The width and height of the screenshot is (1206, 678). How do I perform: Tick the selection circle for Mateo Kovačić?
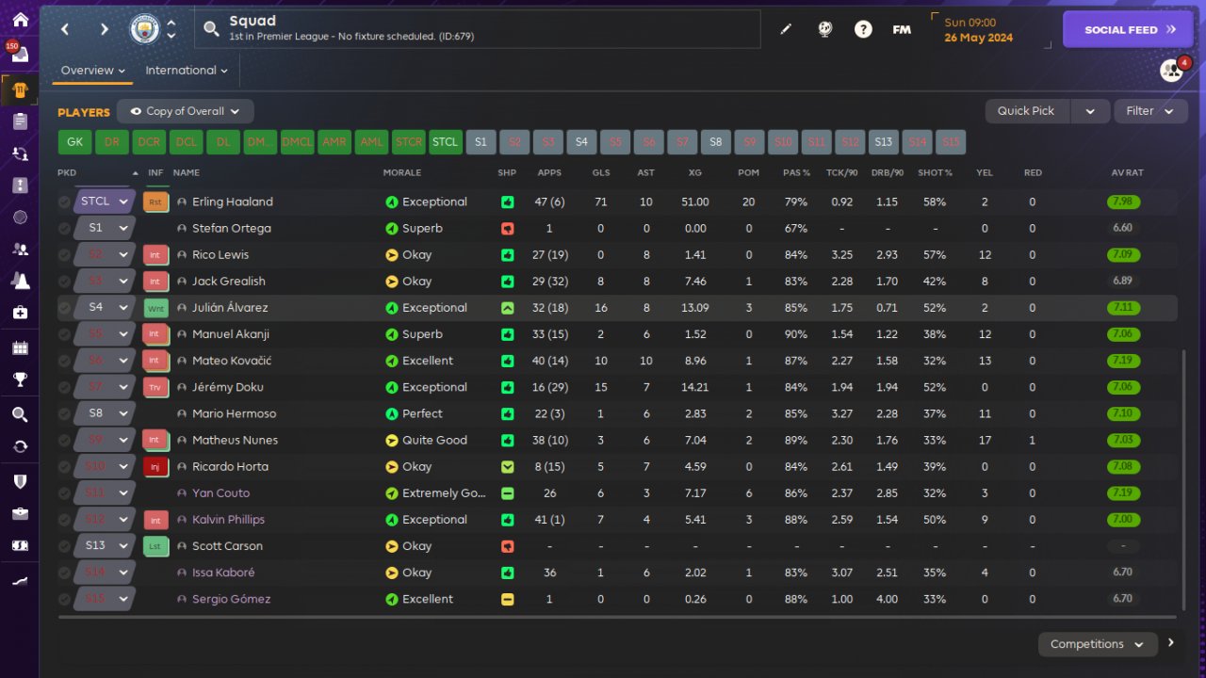pyautogui.click(x=64, y=361)
